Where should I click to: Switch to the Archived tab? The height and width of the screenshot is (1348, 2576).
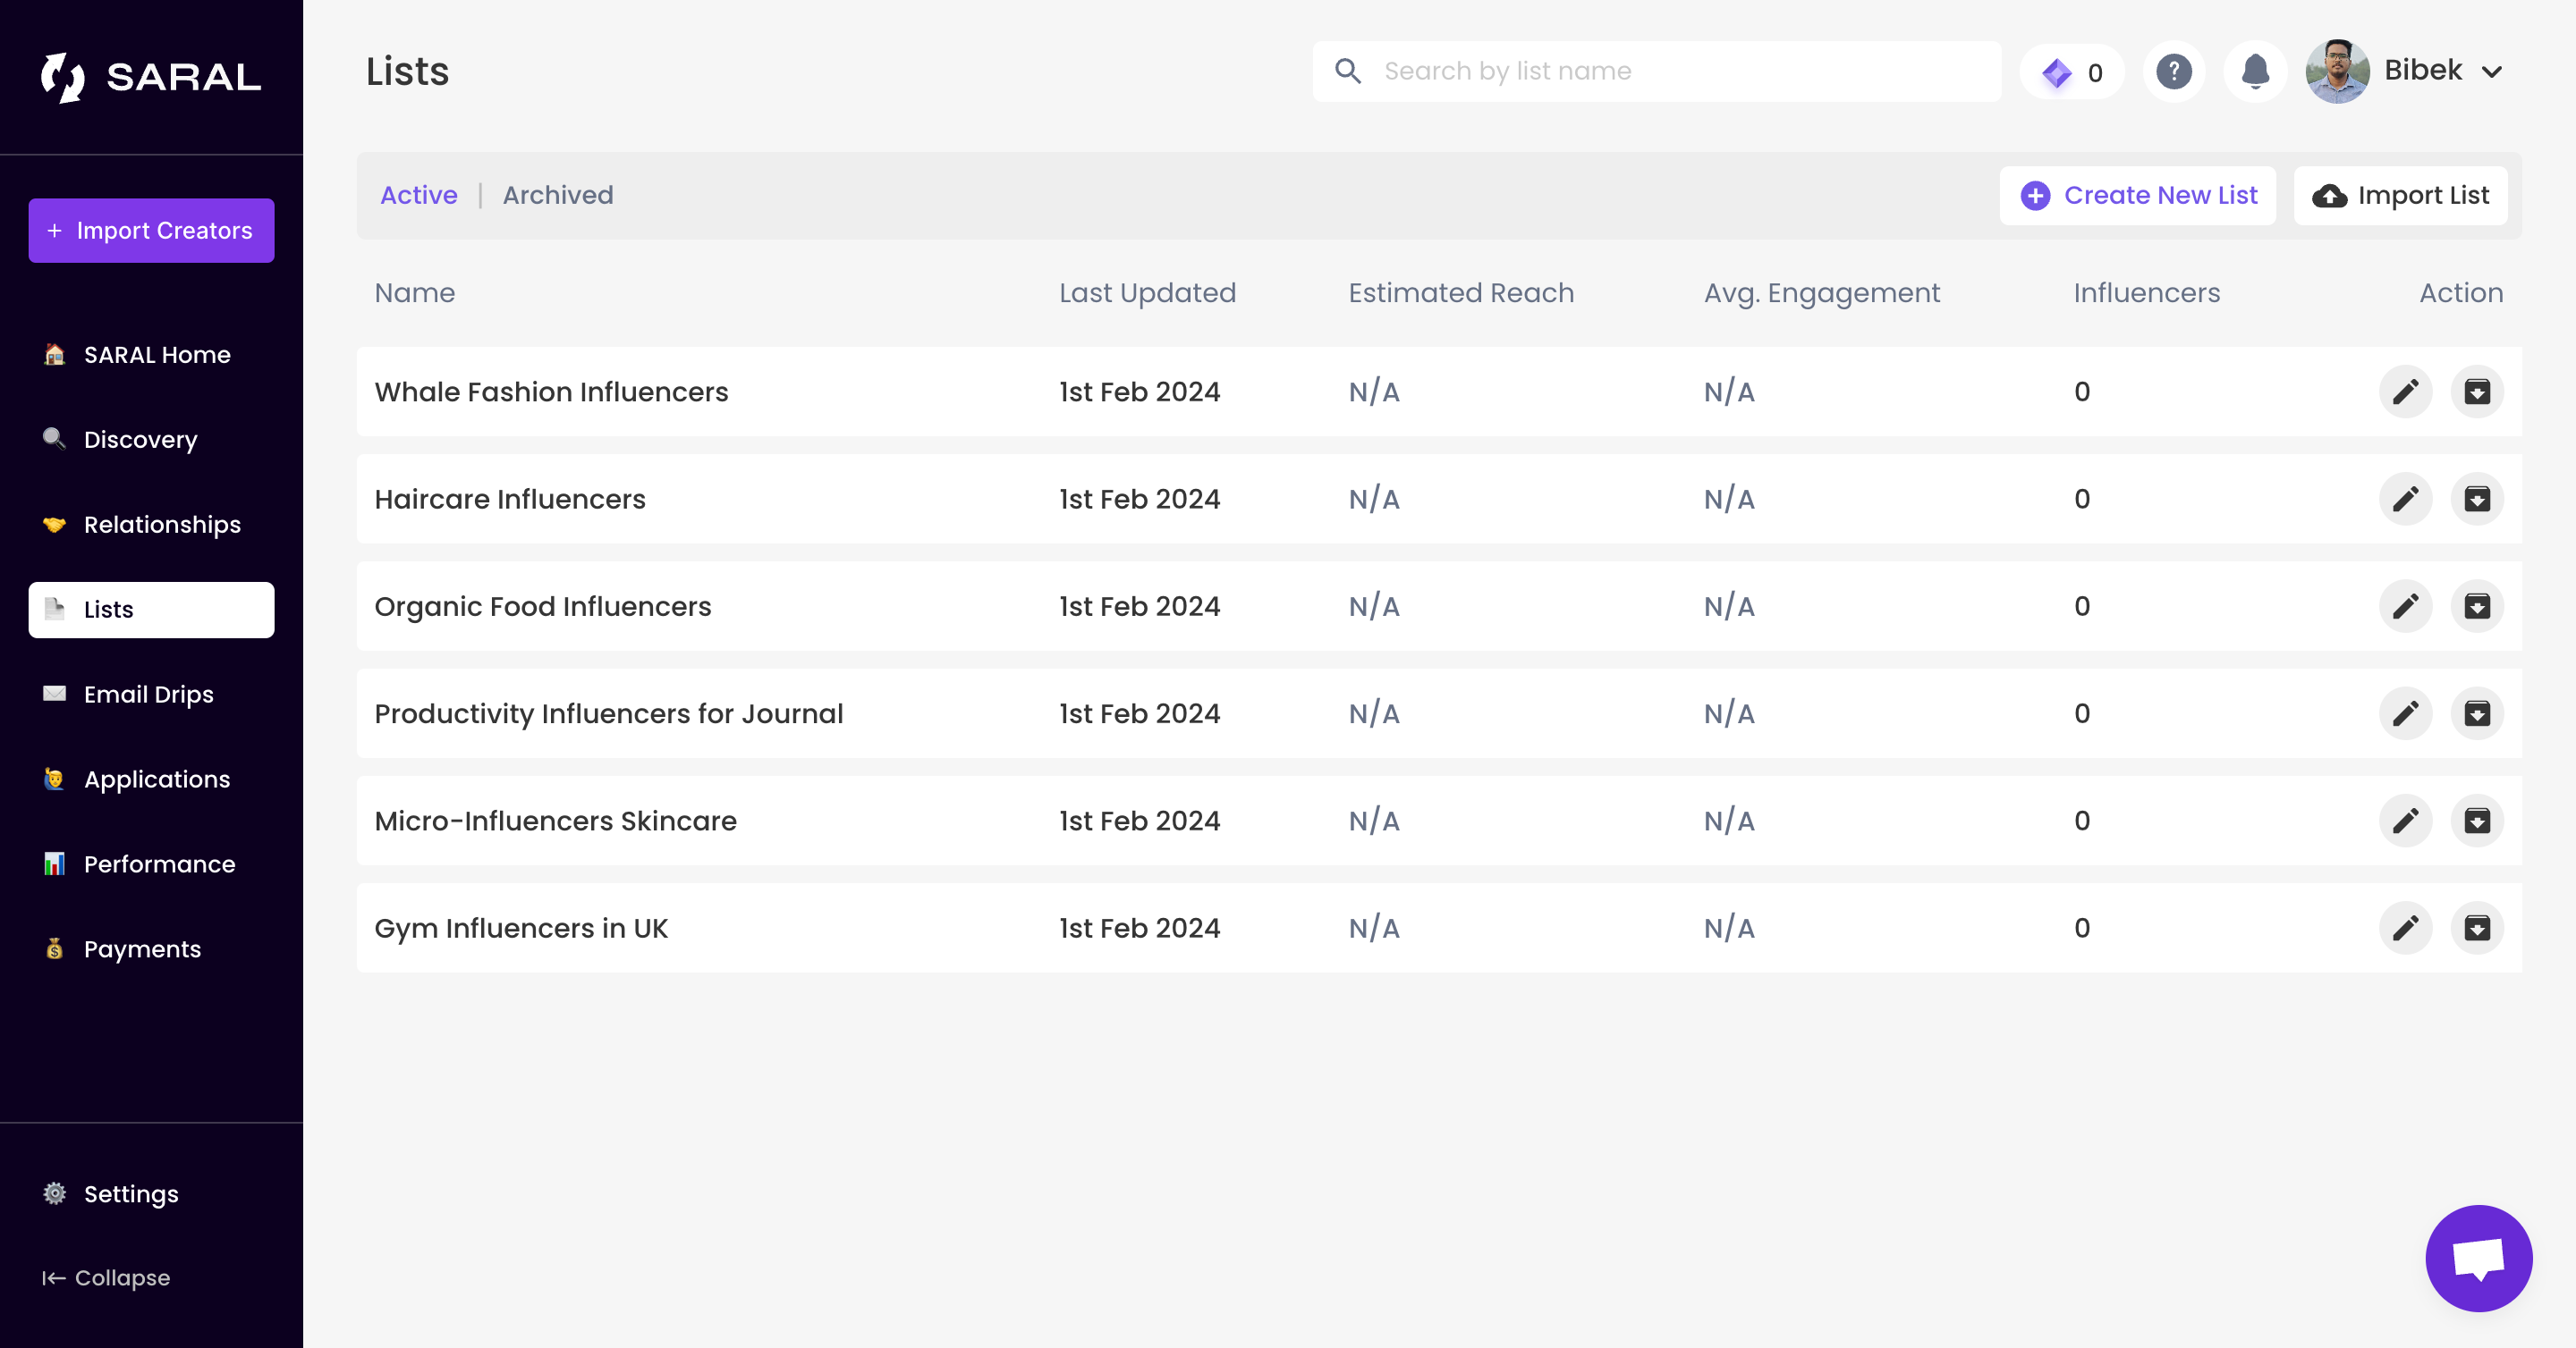(x=558, y=195)
